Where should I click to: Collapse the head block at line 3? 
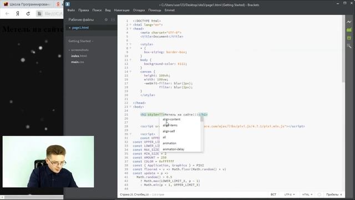point(130,28)
